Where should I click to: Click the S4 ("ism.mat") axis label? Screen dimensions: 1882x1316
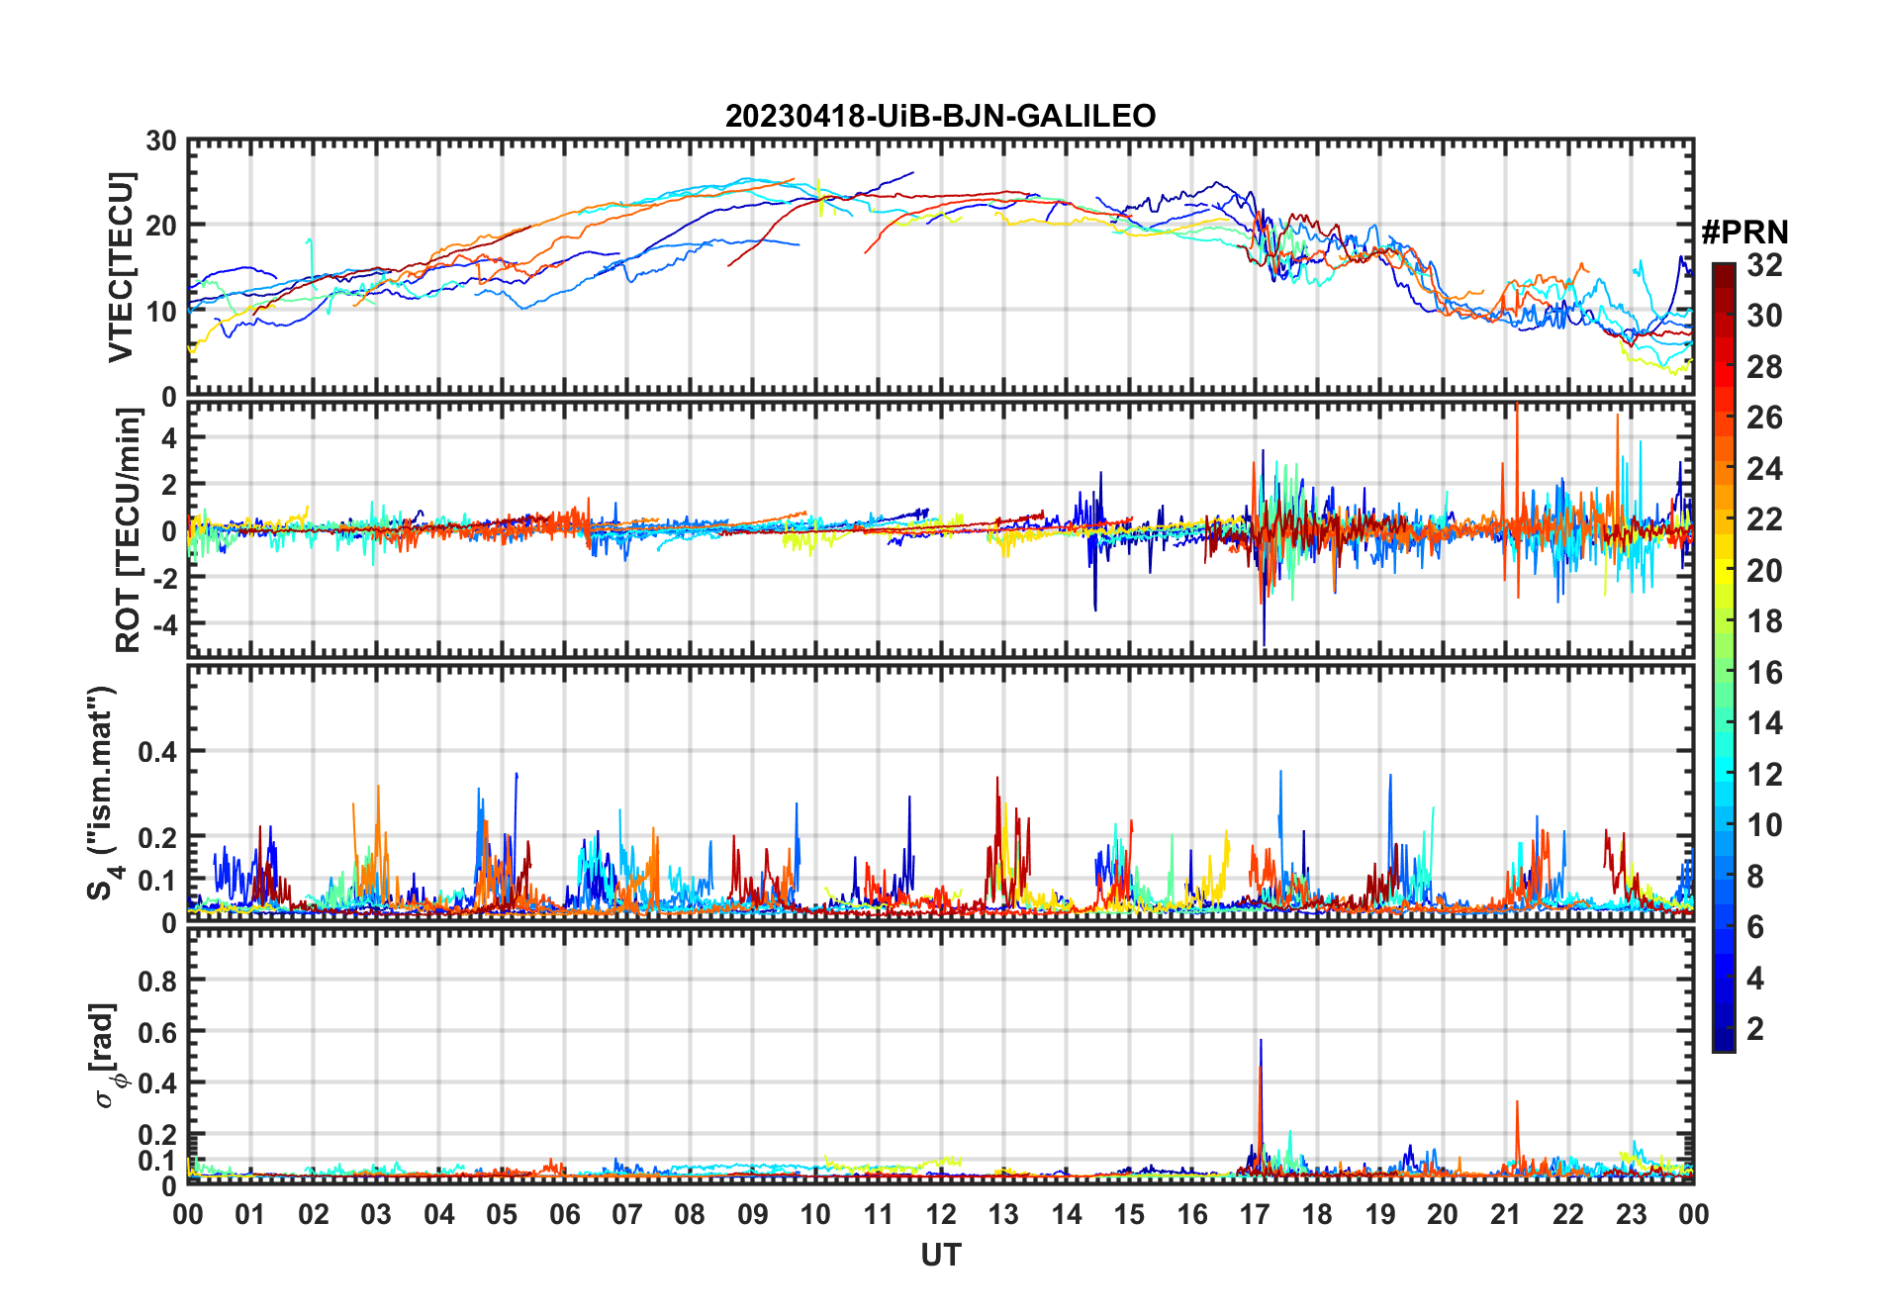point(103,793)
